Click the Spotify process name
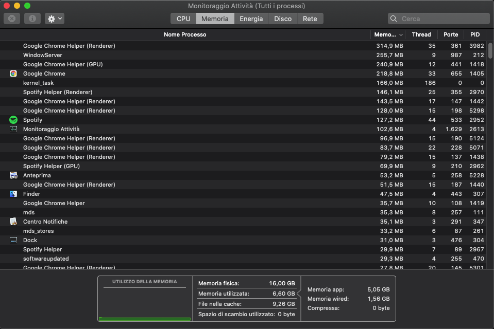Viewport: 494px width, 329px height. click(33, 120)
